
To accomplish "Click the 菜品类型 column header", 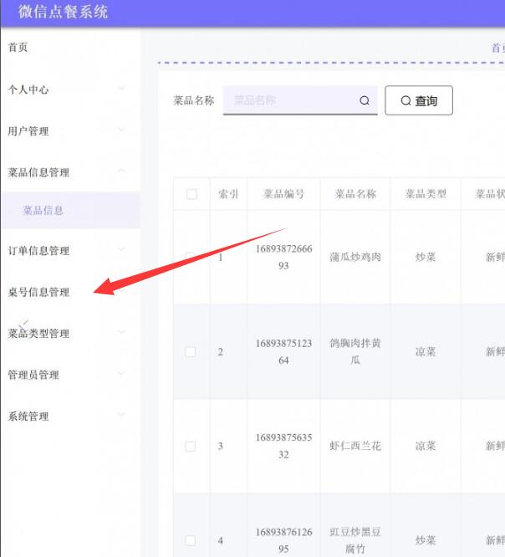I will click(426, 194).
